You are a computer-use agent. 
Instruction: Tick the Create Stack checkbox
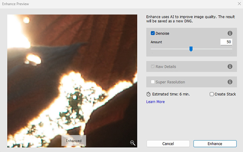(212, 94)
